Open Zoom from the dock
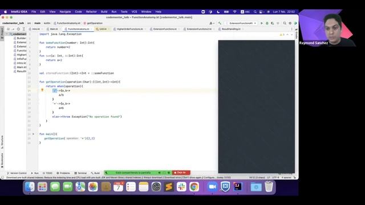This screenshot has height=205, width=365. click(x=212, y=187)
